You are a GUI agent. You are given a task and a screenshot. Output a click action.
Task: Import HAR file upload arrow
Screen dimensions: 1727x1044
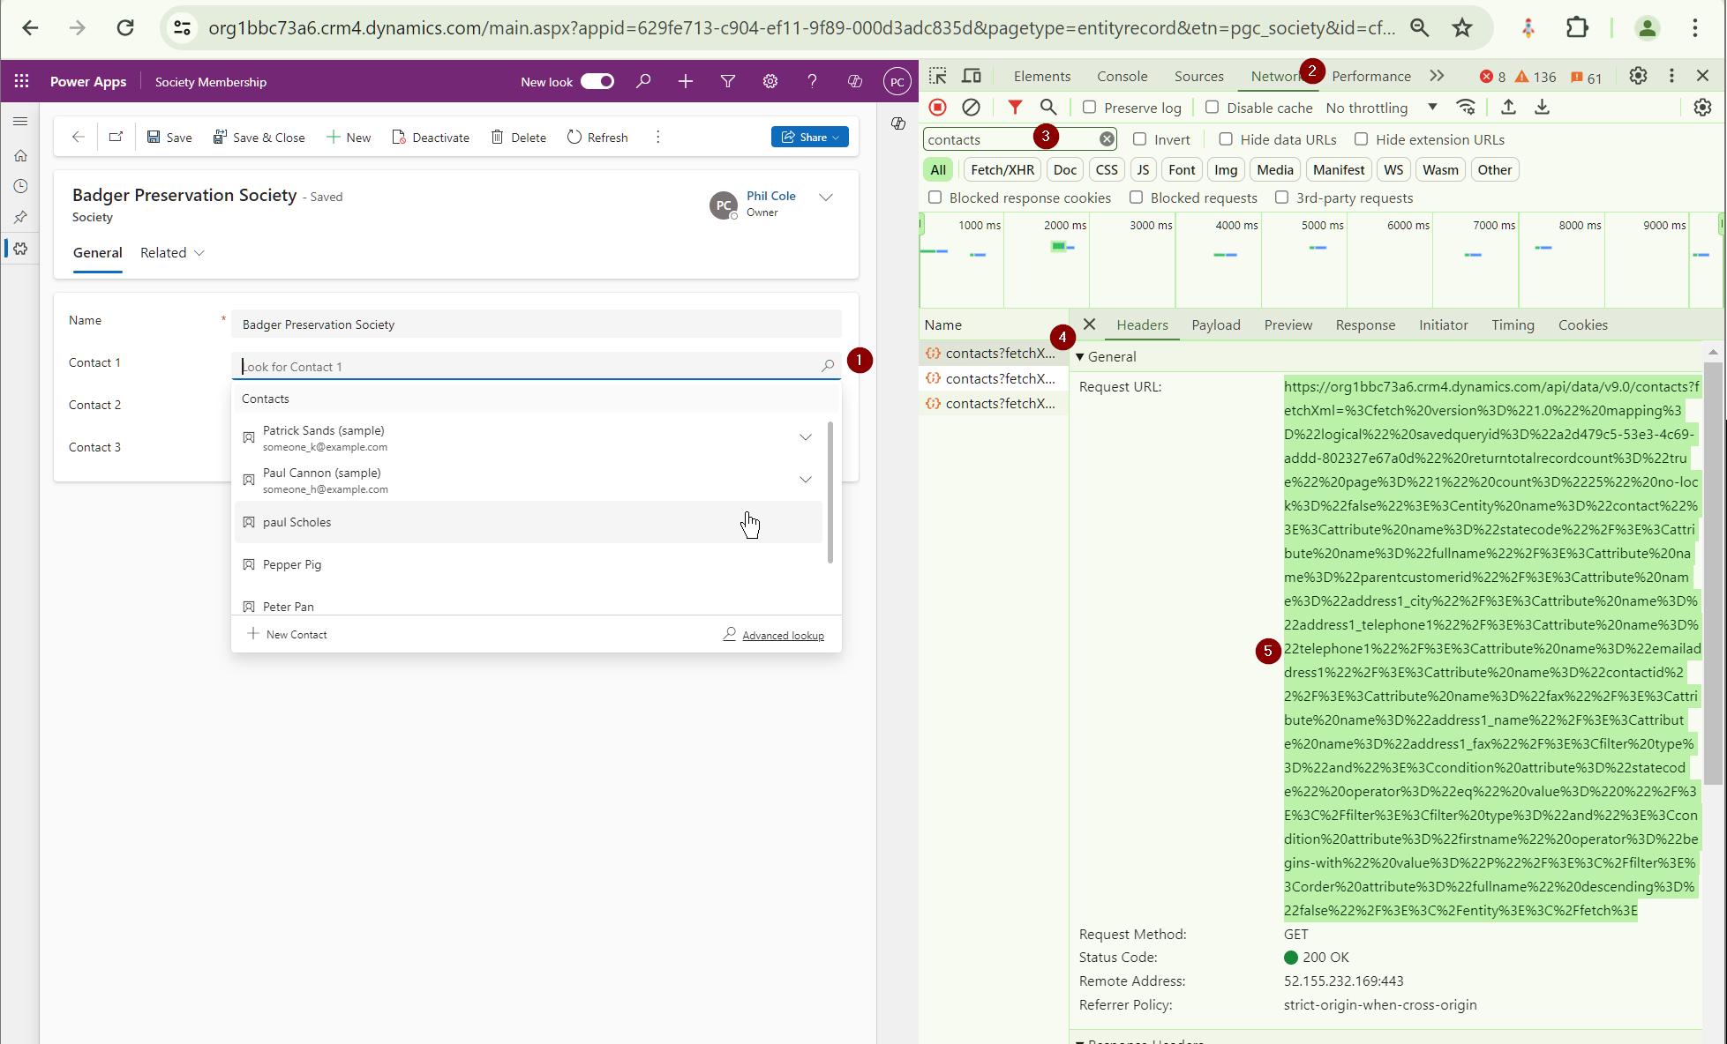tap(1509, 108)
